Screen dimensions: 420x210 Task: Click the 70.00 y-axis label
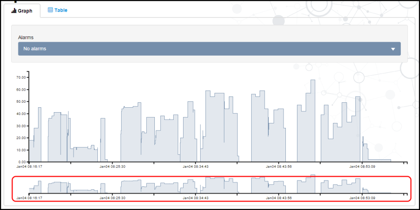(21, 78)
